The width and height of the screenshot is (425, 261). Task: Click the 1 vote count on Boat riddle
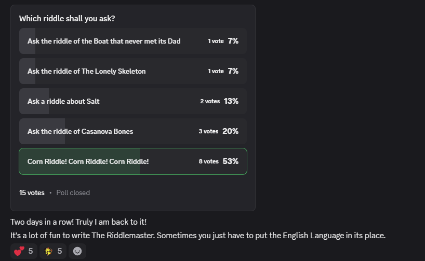pos(216,41)
